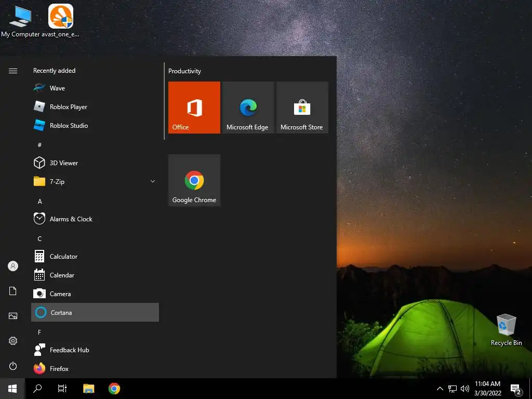Open Google Chrome on the taskbar
Viewport: 532px width, 399px height.
pos(114,389)
